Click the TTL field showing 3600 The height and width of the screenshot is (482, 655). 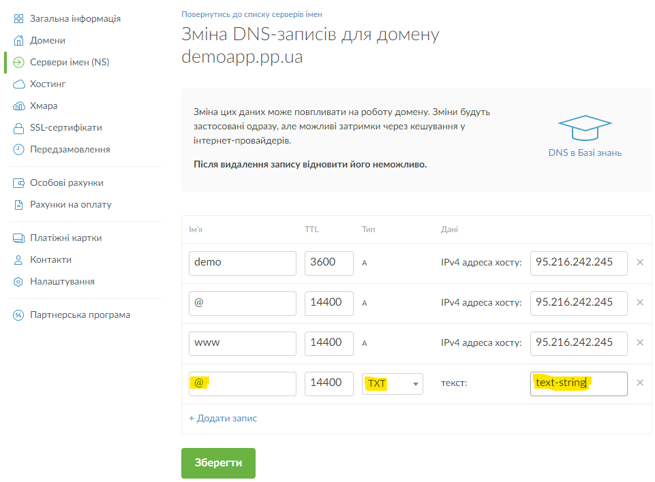coord(329,262)
